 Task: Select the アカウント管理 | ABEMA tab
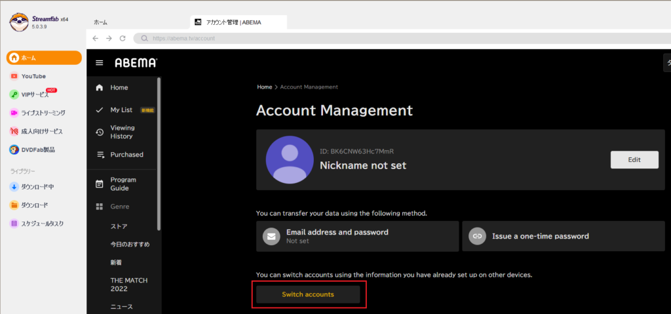click(x=239, y=22)
